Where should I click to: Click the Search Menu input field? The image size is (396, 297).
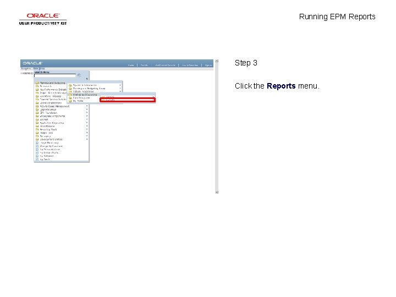click(x=55, y=75)
